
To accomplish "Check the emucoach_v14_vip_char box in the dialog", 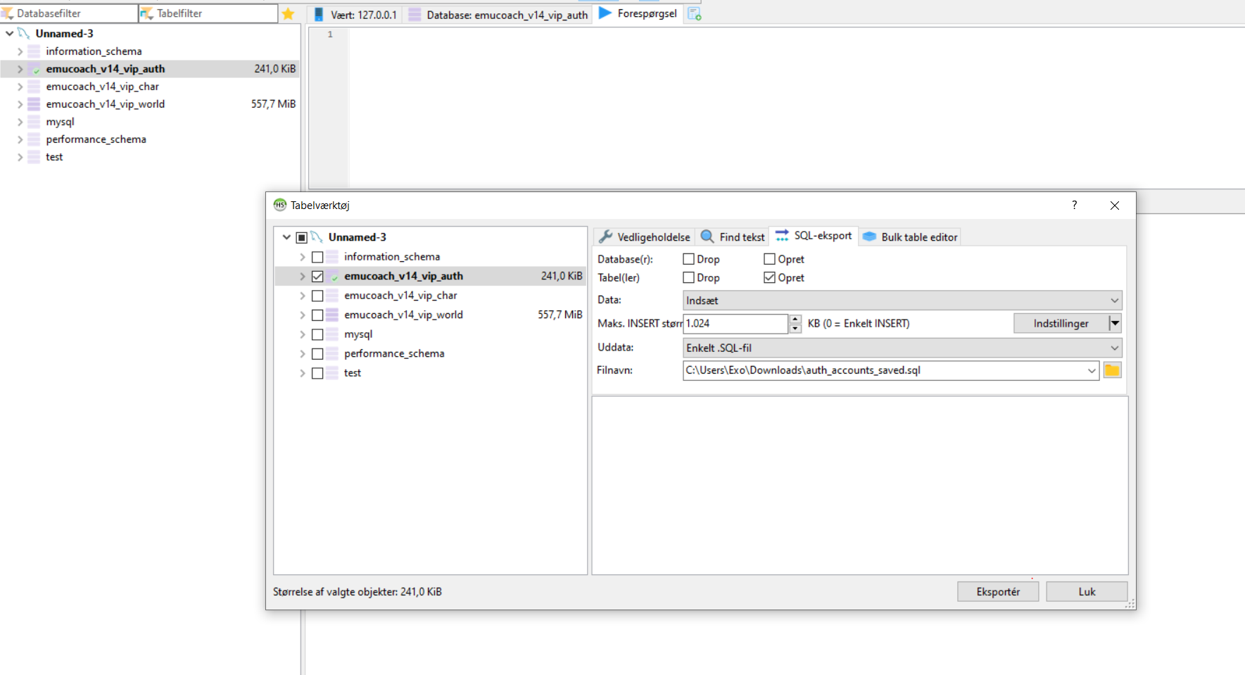I will (317, 296).
